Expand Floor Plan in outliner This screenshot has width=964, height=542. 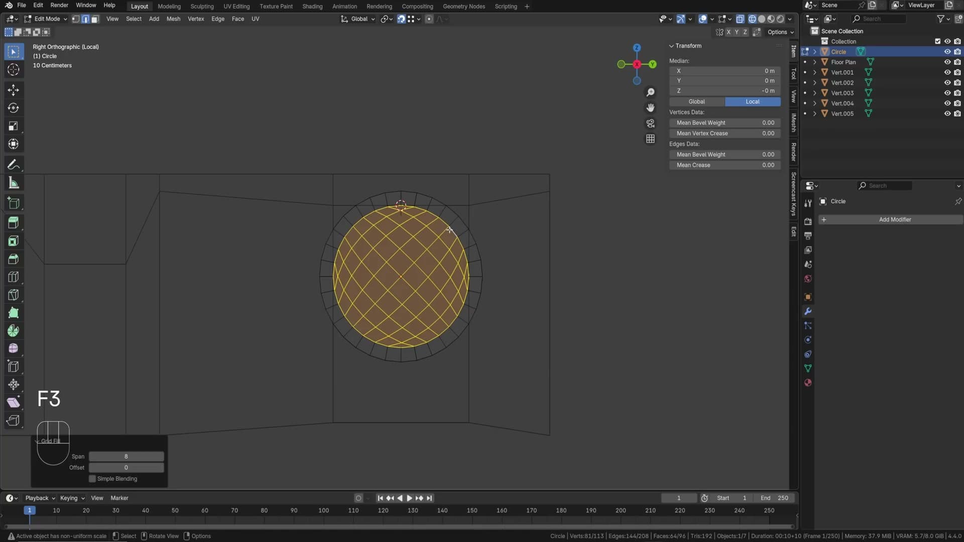[814, 62]
